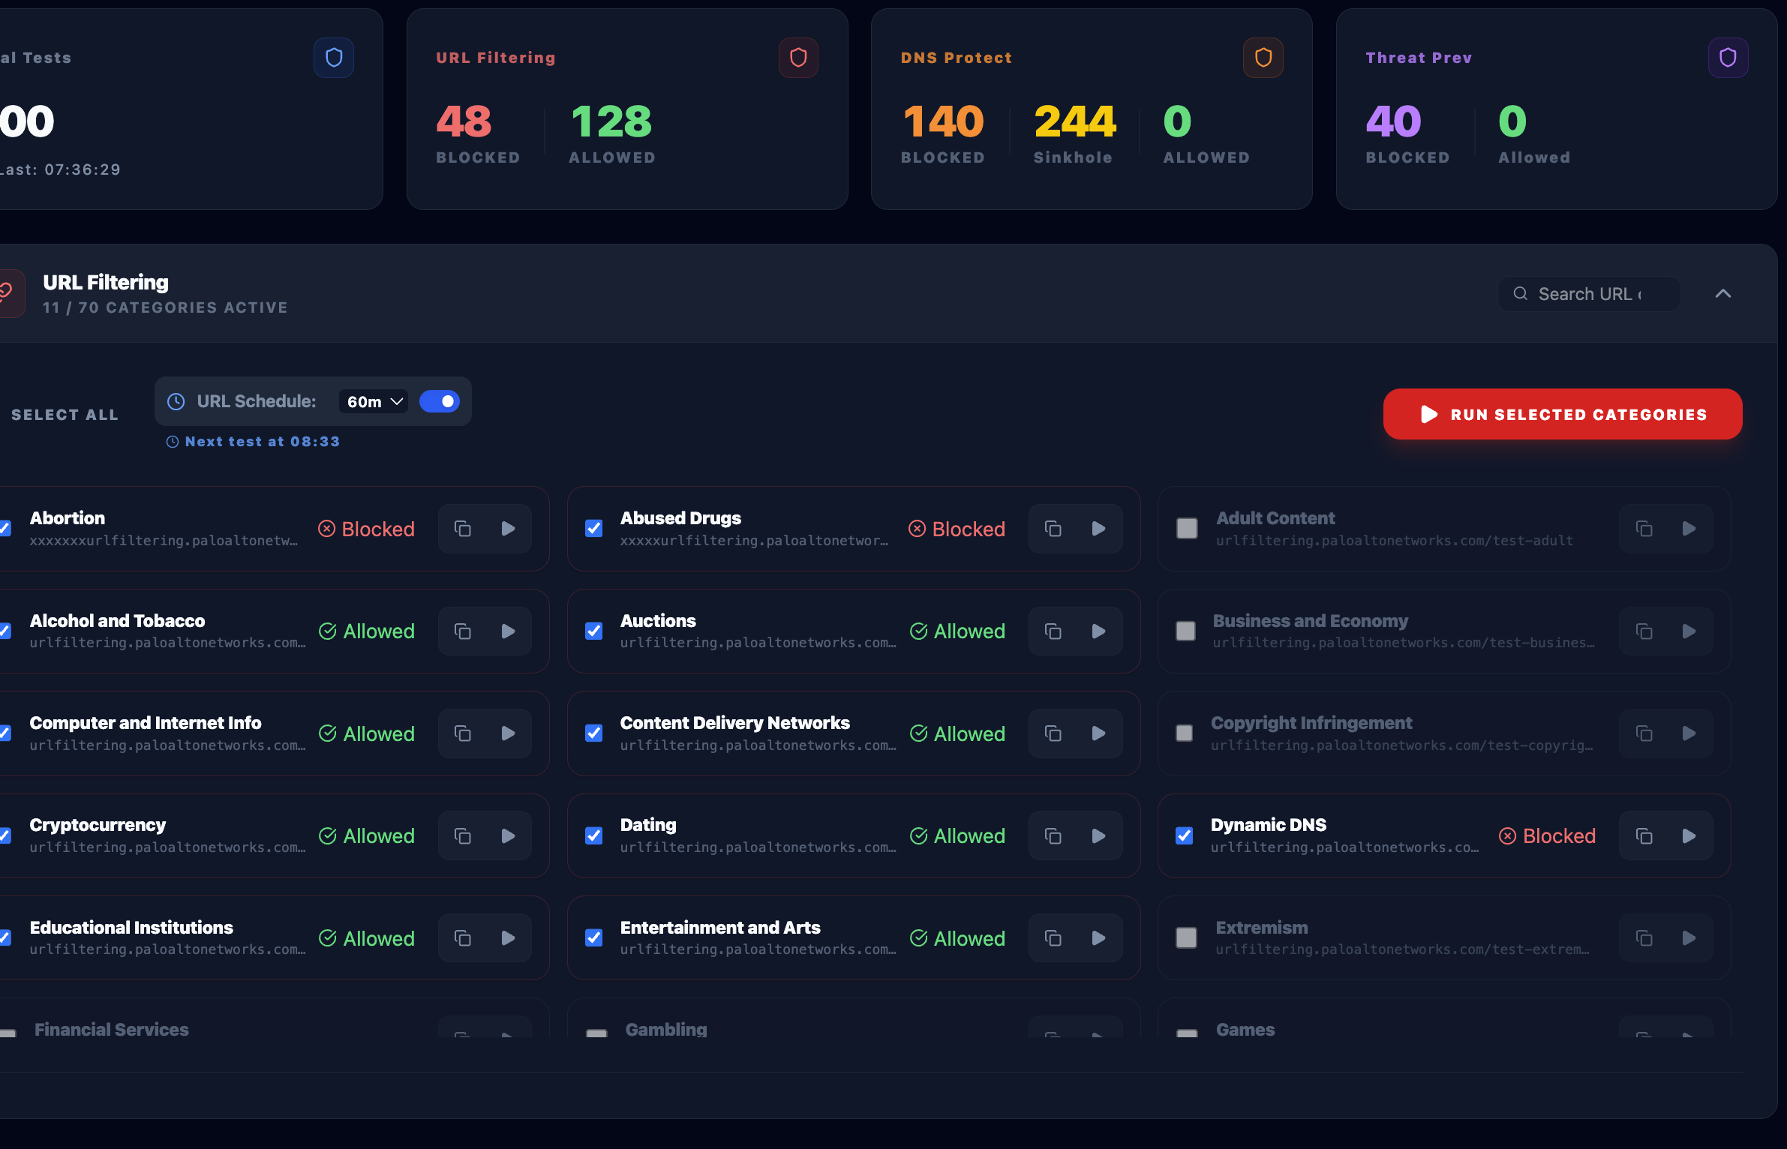This screenshot has height=1149, width=1787.
Task: Copy the Alcohol and Tobacco URL
Action: click(463, 631)
